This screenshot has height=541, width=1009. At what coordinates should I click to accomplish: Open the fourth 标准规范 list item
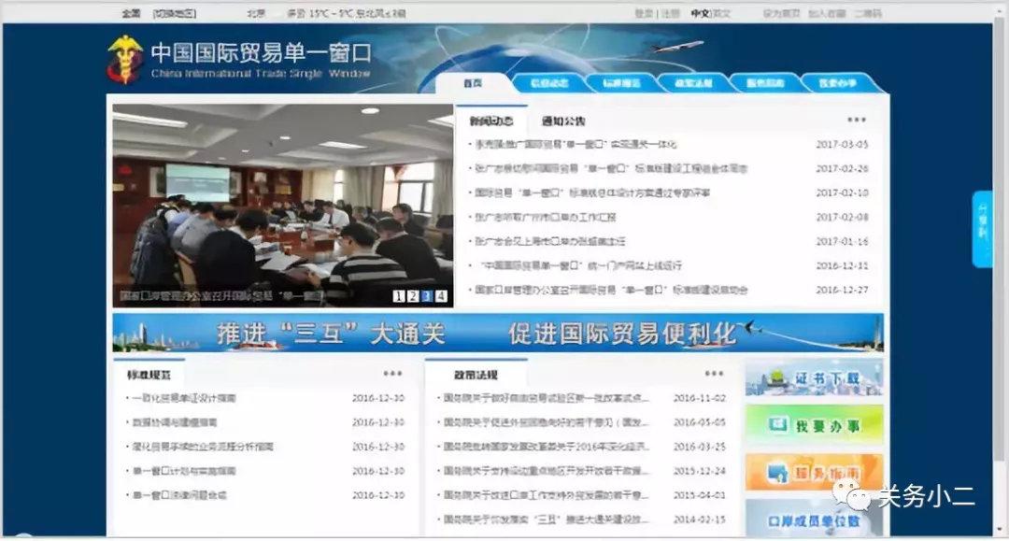(x=183, y=471)
